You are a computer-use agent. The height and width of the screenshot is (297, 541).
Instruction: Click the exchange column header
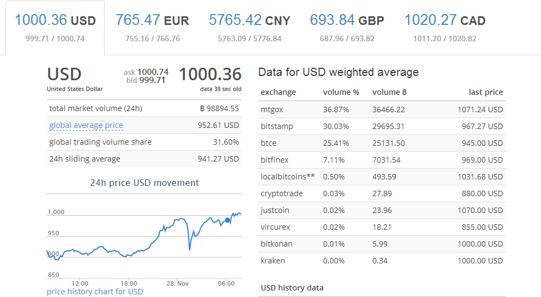tap(278, 93)
